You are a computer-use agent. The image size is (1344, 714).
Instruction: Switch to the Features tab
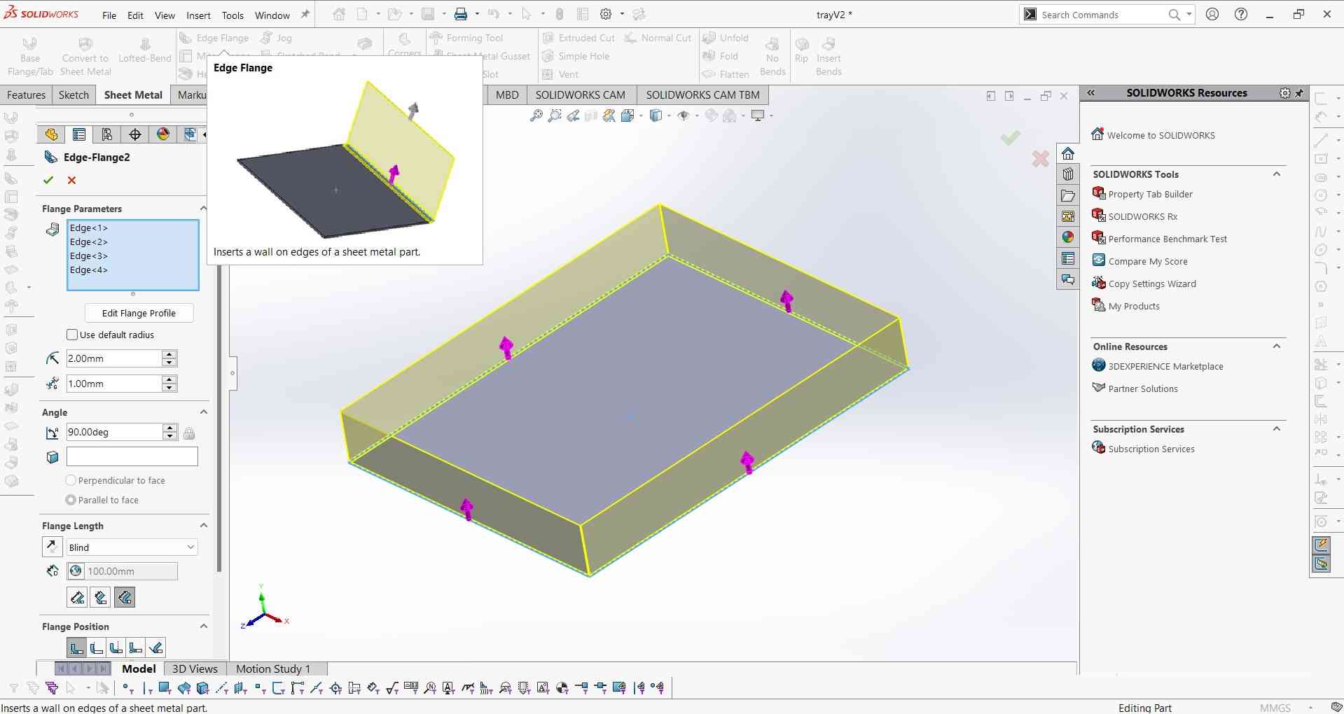[26, 94]
